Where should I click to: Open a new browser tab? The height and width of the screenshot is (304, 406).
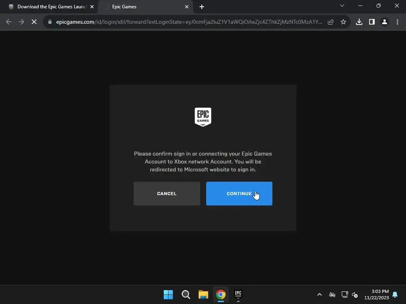(202, 7)
